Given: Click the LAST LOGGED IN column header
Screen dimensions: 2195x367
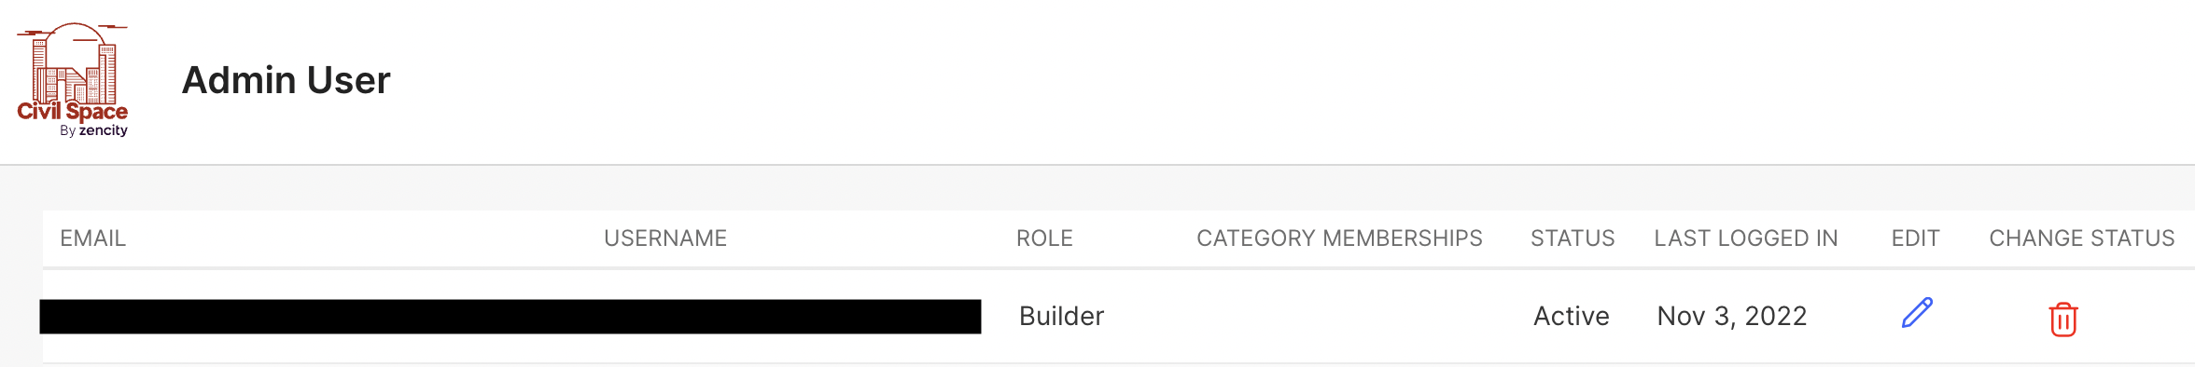Looking at the screenshot, I should (1746, 238).
